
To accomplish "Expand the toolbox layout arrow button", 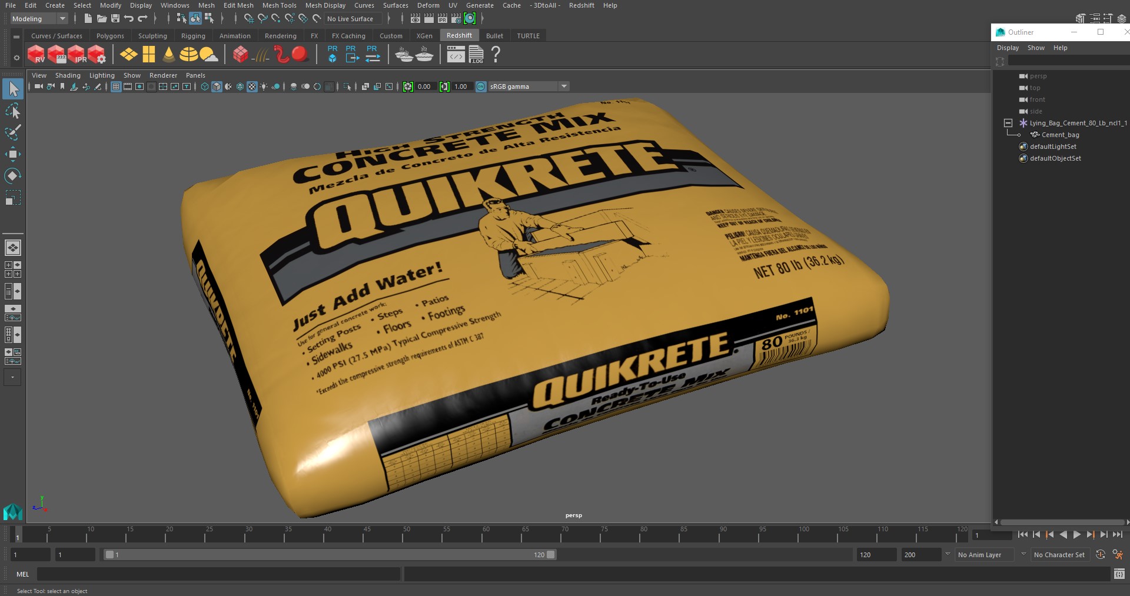I will 12,377.
